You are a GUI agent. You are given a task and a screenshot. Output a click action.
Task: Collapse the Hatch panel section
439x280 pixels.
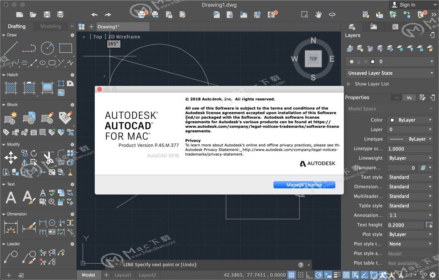pyautogui.click(x=4, y=75)
